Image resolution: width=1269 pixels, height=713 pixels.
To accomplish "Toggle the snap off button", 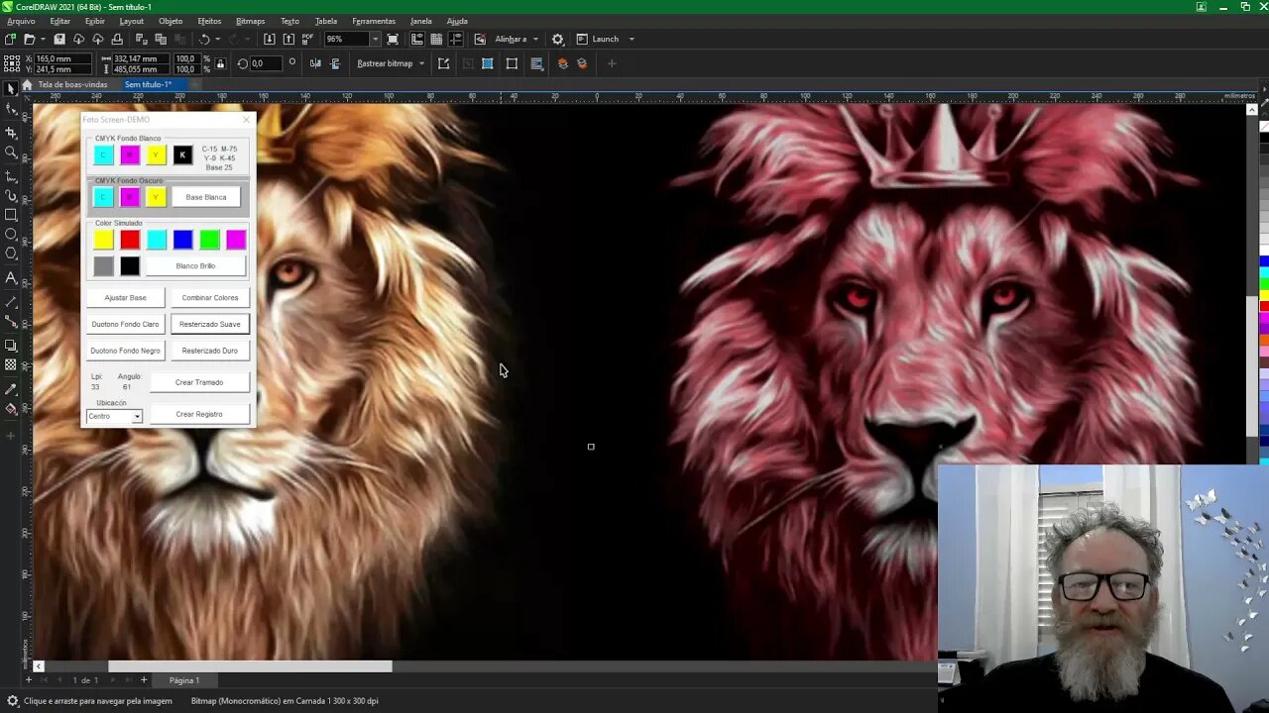I will 480,40.
